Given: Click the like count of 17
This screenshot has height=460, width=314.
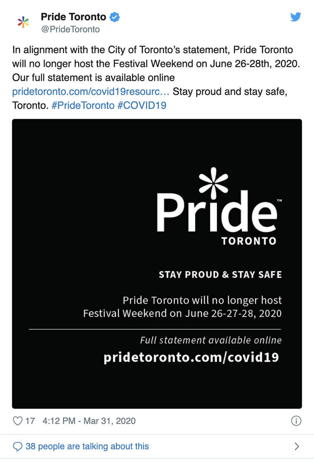Looking at the screenshot, I should click(x=30, y=421).
